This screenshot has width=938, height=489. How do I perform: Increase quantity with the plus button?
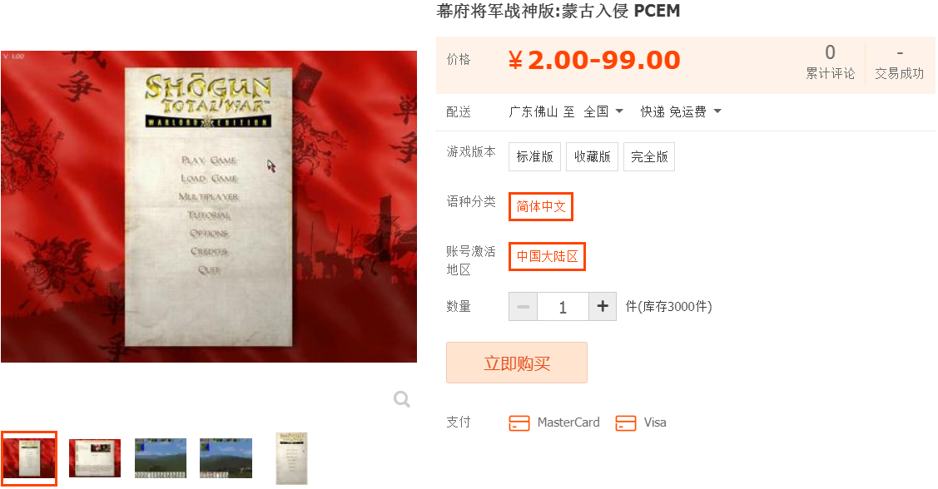point(603,307)
